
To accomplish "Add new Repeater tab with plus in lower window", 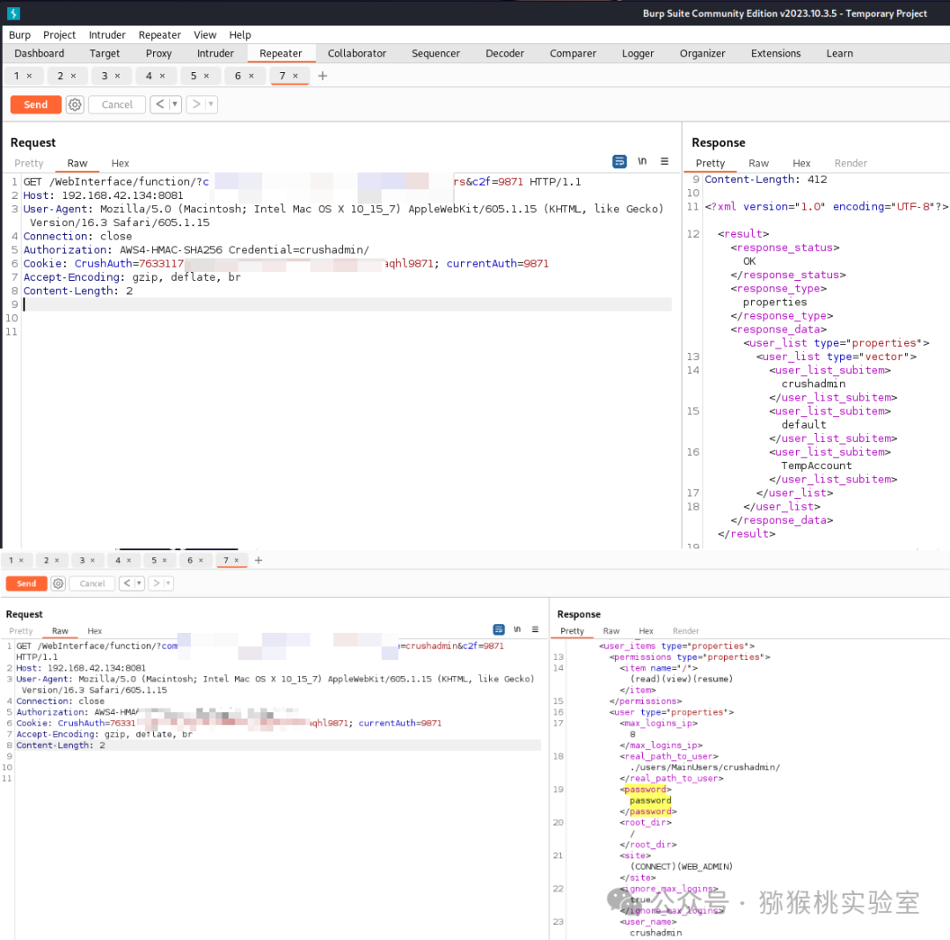I will click(x=259, y=560).
